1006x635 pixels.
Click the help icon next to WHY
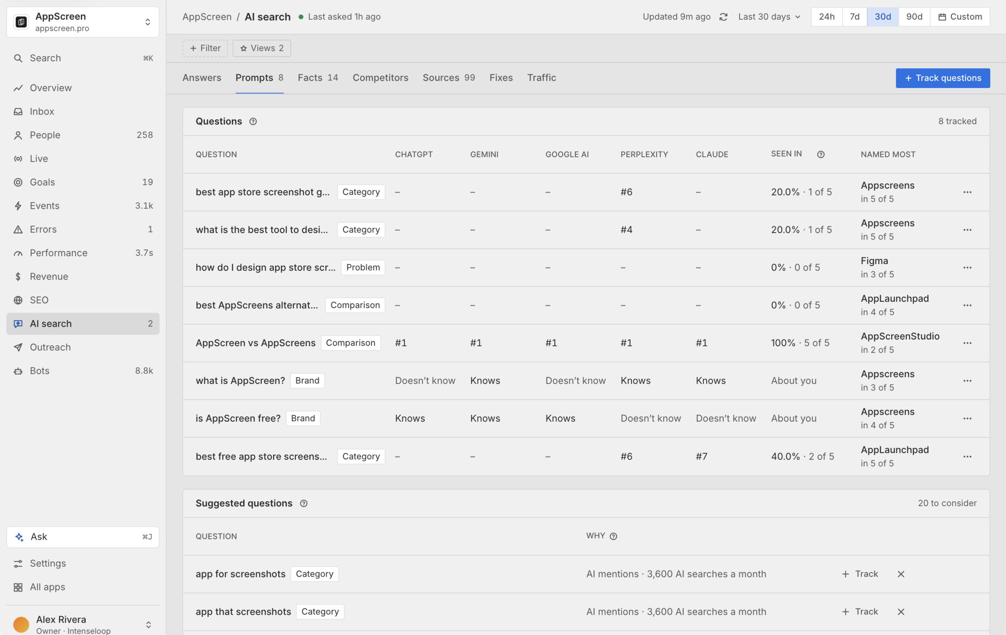click(613, 536)
